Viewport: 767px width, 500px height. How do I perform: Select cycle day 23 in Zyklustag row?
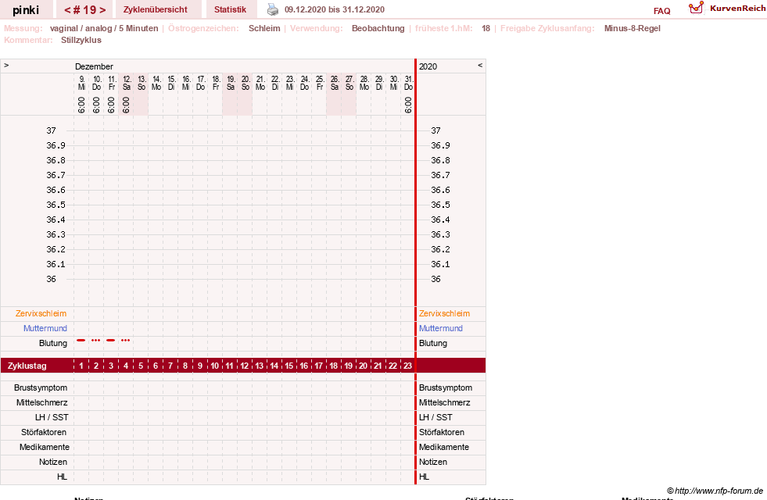tap(407, 366)
